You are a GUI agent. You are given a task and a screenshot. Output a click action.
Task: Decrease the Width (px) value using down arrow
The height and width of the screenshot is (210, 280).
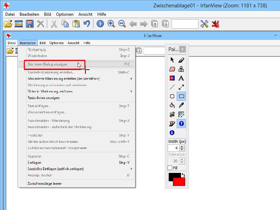pyautogui.click(x=182, y=149)
